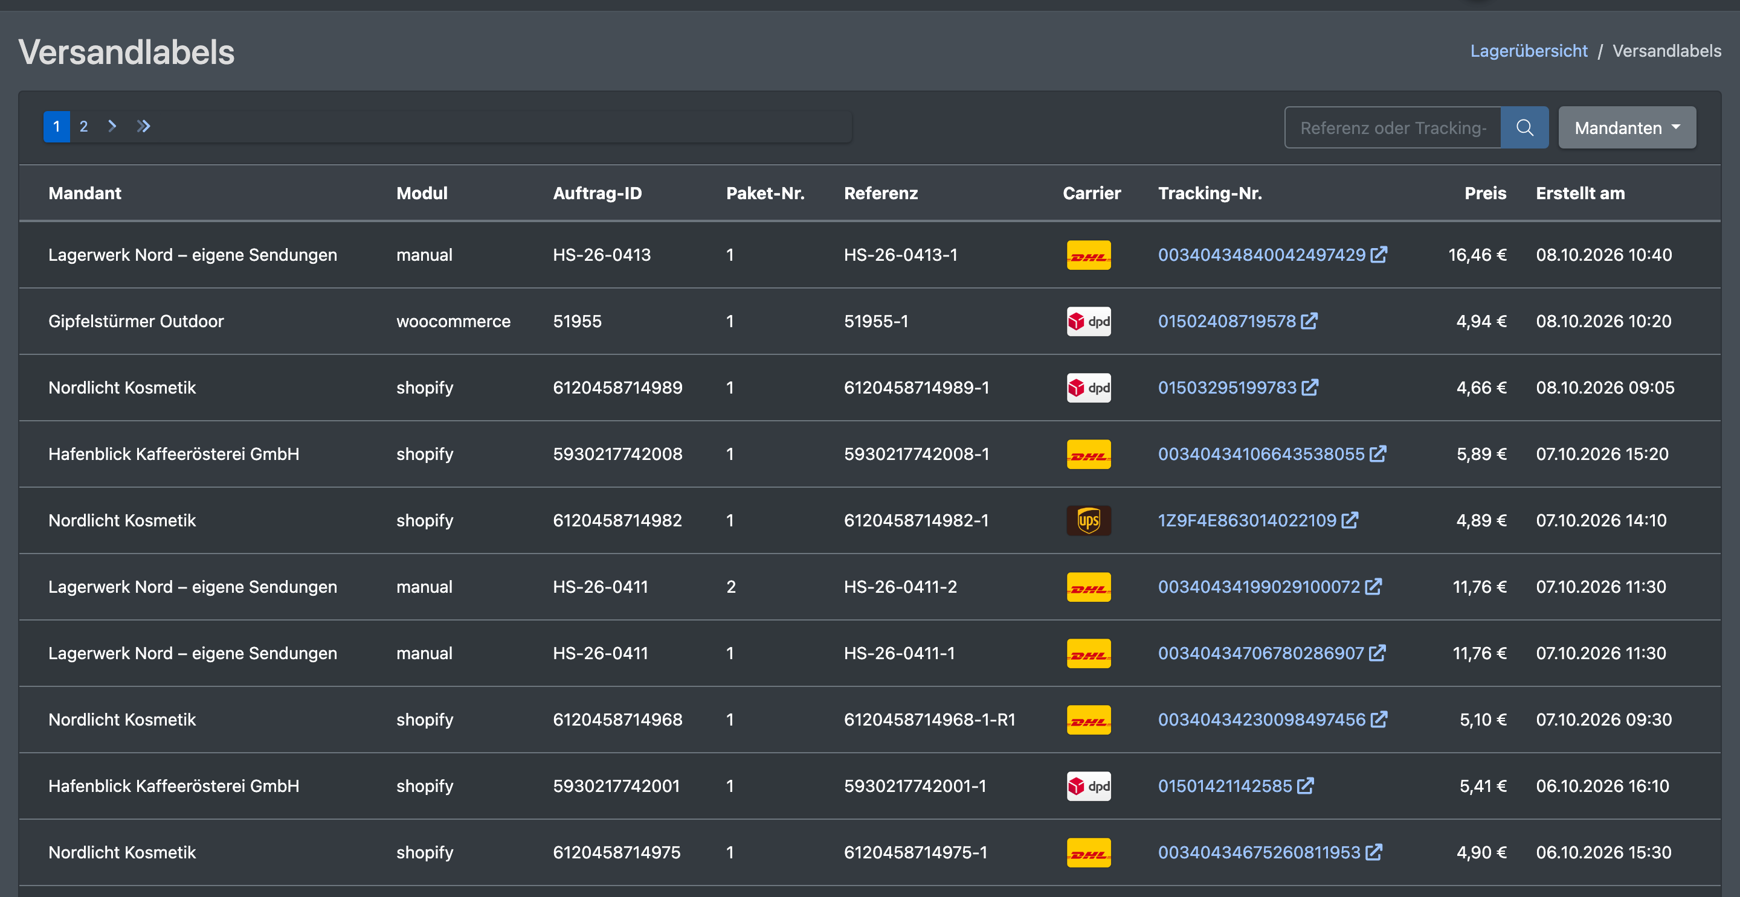1740x897 pixels.
Task: Click reference HS-26-0411-2
Action: pyautogui.click(x=900, y=587)
